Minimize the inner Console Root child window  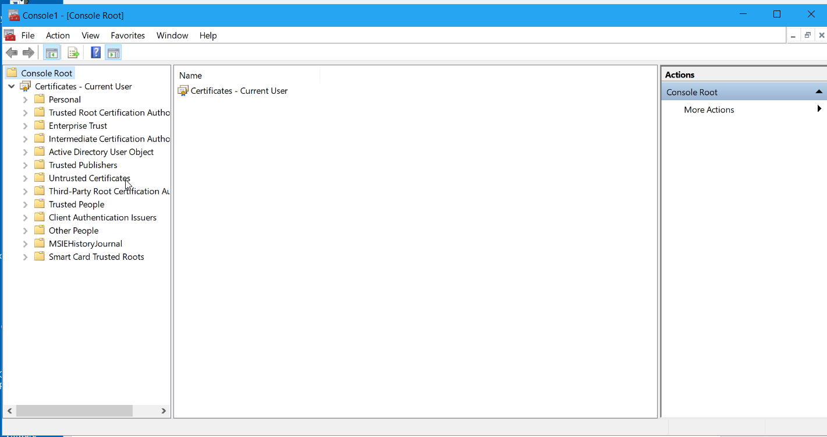(x=794, y=36)
